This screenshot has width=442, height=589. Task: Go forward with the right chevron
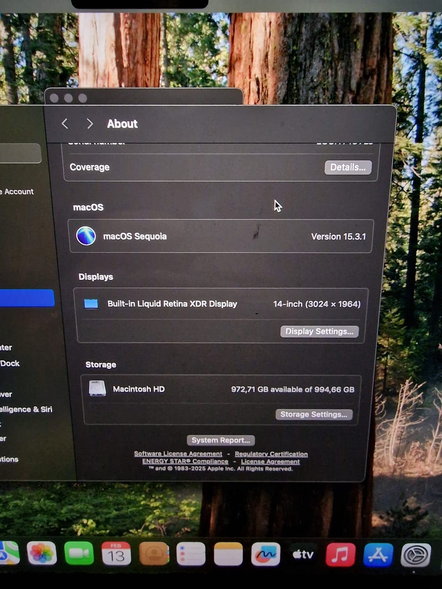point(90,124)
